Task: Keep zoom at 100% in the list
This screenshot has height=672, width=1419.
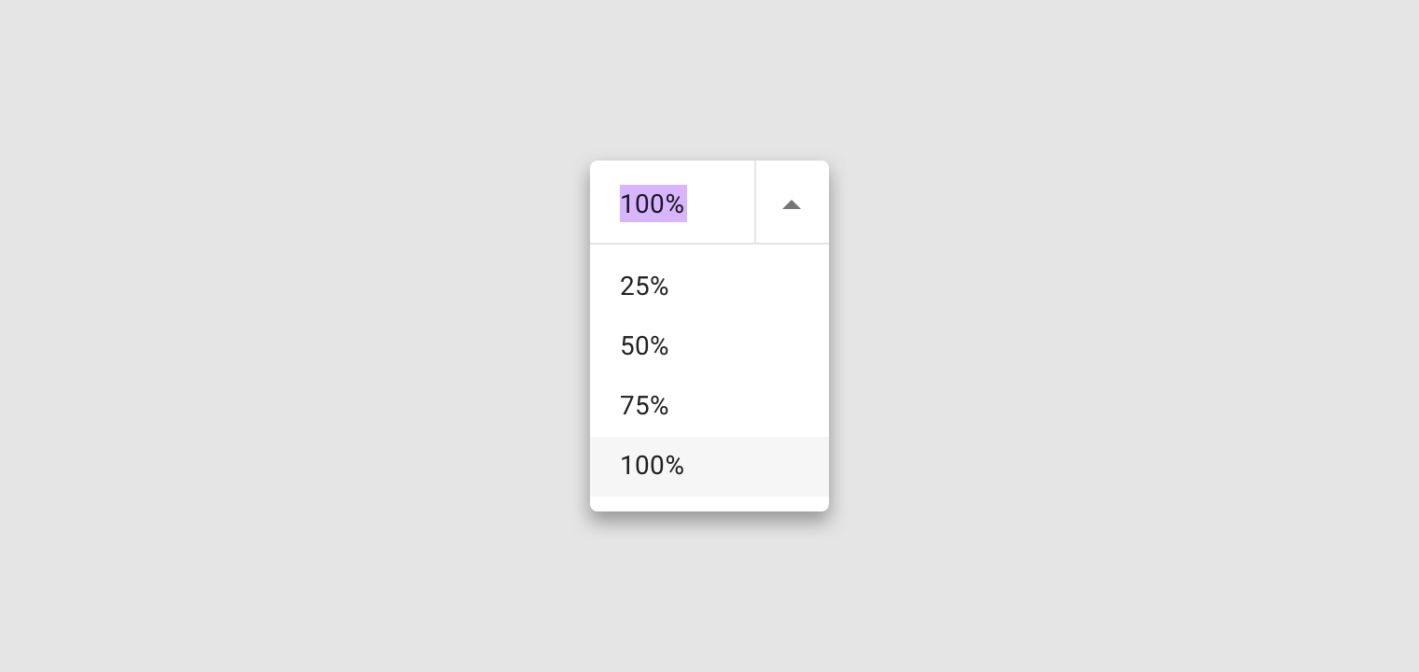Action: tap(709, 467)
